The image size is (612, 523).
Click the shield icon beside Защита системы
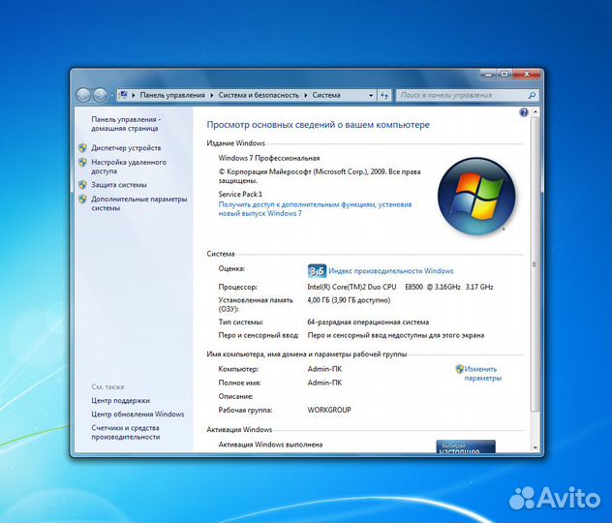(x=82, y=185)
